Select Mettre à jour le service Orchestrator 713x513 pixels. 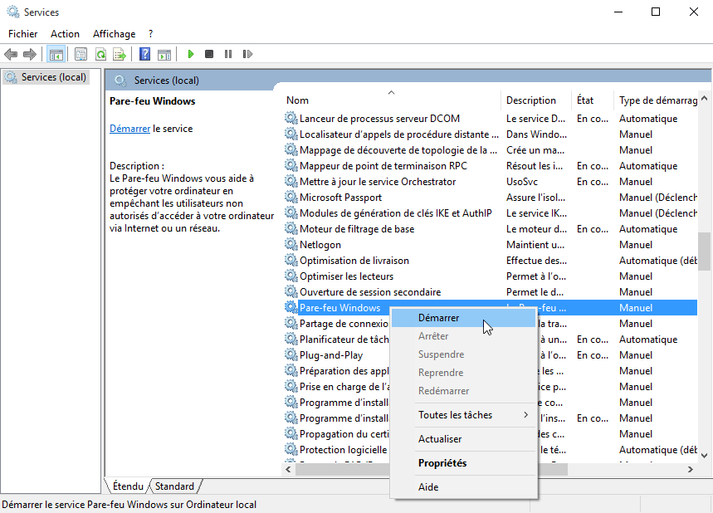491,182
